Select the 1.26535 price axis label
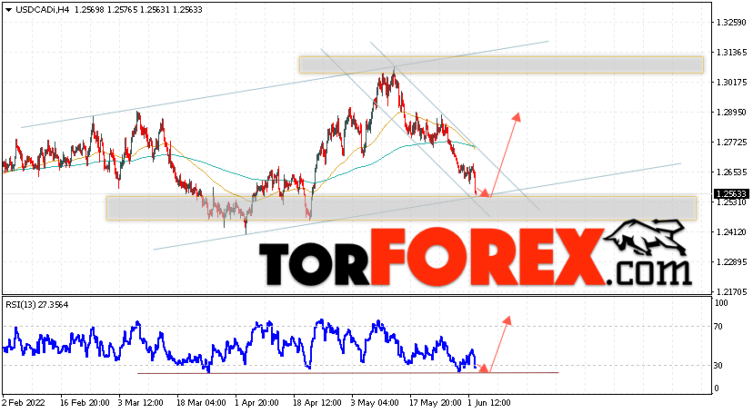Screen dimensions: 753x413 731,172
